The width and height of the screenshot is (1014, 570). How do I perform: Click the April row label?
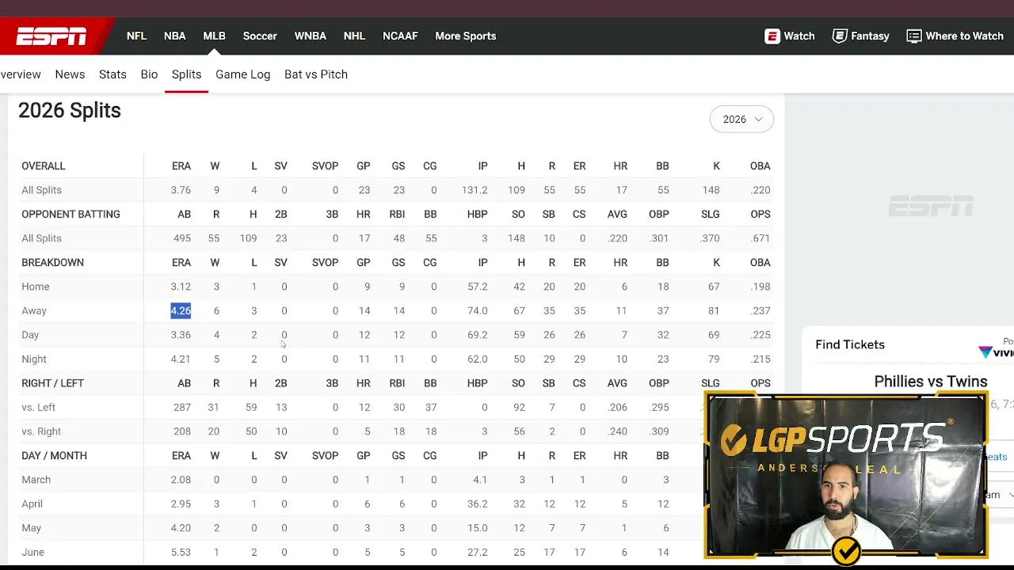(32, 504)
